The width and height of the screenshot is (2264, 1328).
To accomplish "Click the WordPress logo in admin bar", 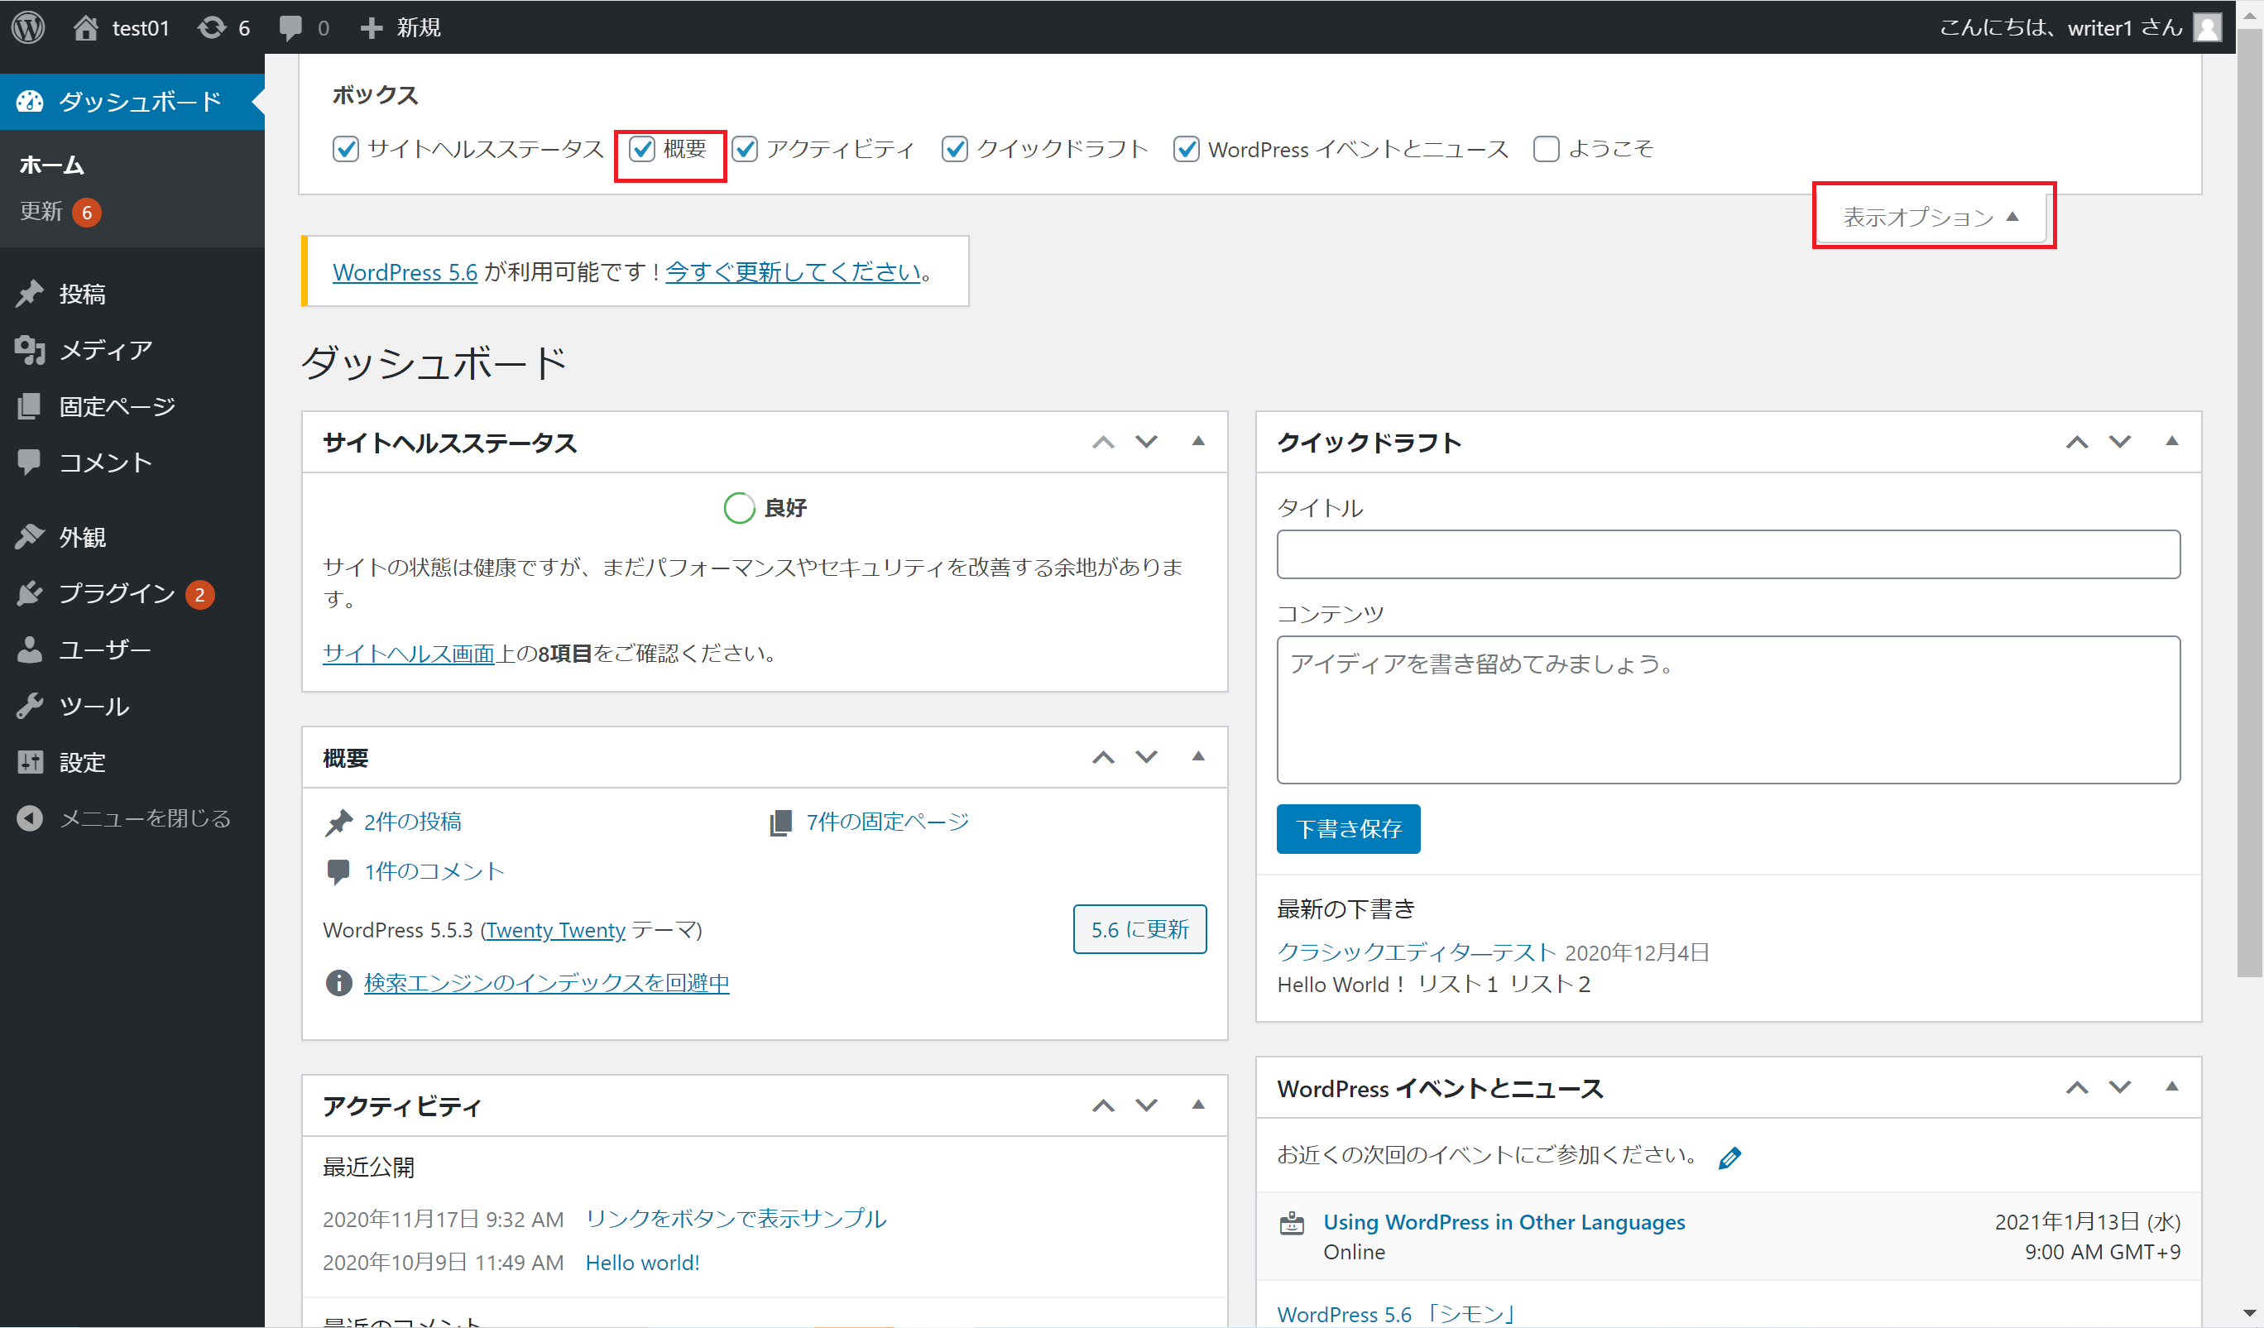I will click(x=29, y=27).
